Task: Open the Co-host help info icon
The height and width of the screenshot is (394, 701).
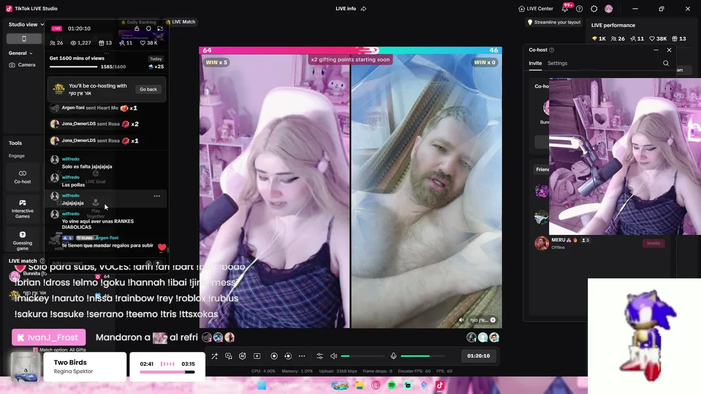Action: (x=551, y=50)
